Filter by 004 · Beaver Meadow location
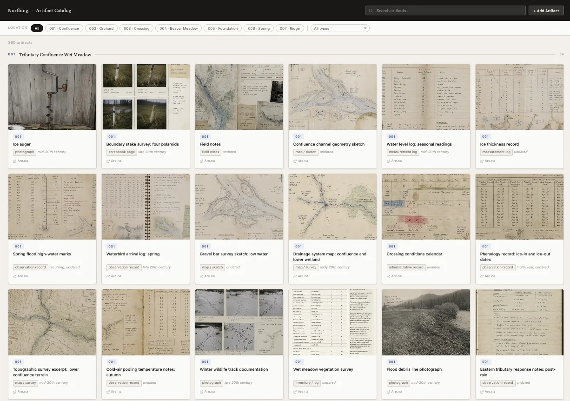The width and height of the screenshot is (570, 401). click(179, 28)
